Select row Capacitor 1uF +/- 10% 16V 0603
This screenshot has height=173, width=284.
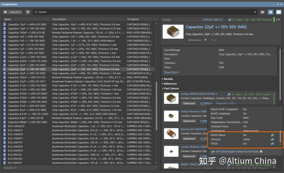click(x=79, y=41)
